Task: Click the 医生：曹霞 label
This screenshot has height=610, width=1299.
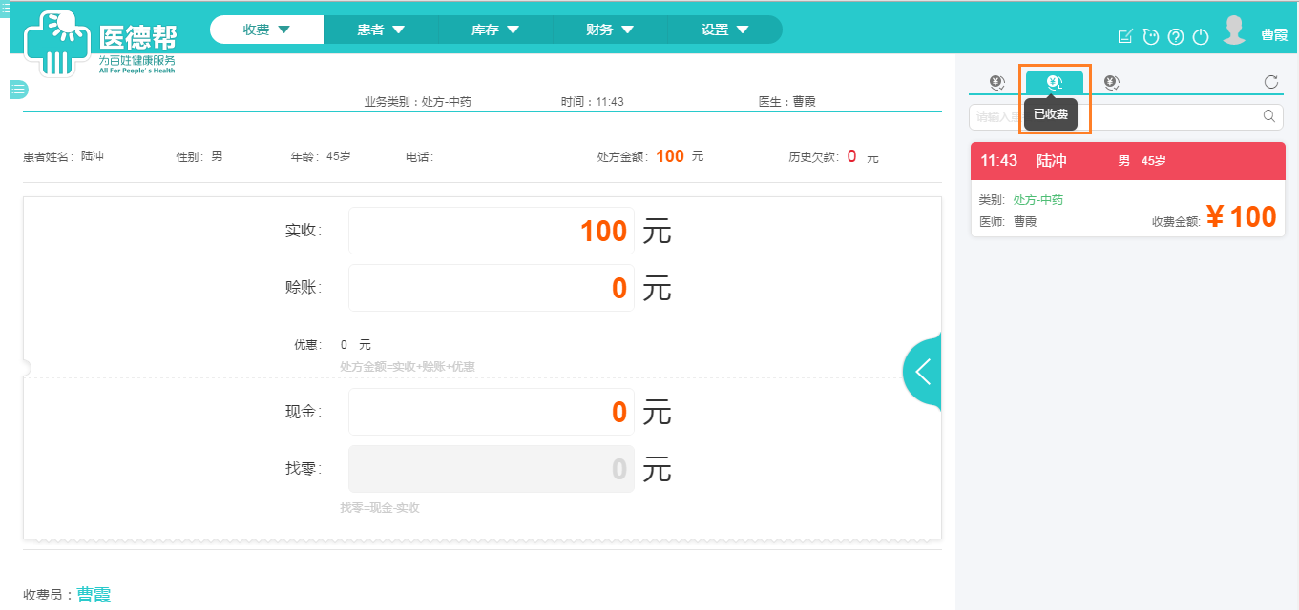Action: tap(787, 102)
